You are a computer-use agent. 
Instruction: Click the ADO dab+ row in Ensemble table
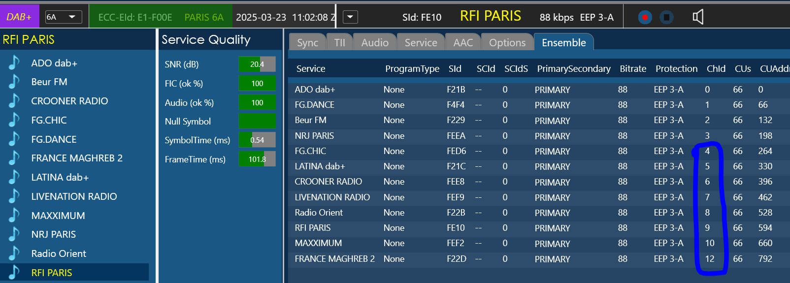click(x=539, y=90)
